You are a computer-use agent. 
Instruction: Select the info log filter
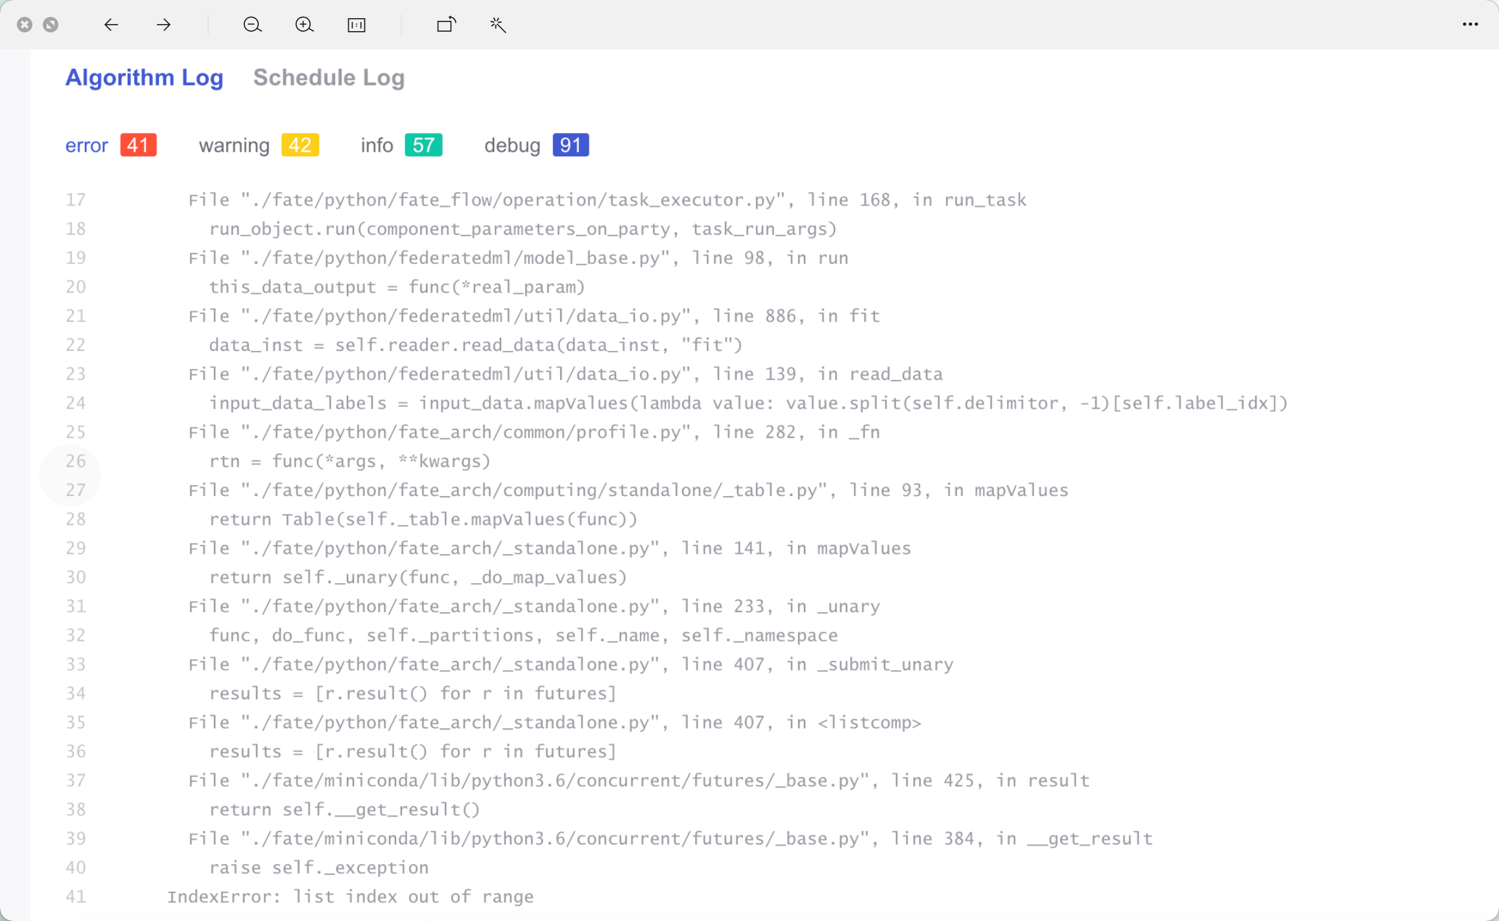point(377,145)
